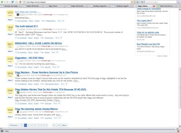181x133 pixels.
Task: Open the comments icon under Diggnation story
Action: [16, 67]
